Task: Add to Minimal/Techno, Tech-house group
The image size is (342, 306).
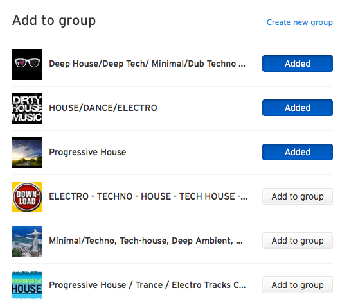Action: [298, 241]
